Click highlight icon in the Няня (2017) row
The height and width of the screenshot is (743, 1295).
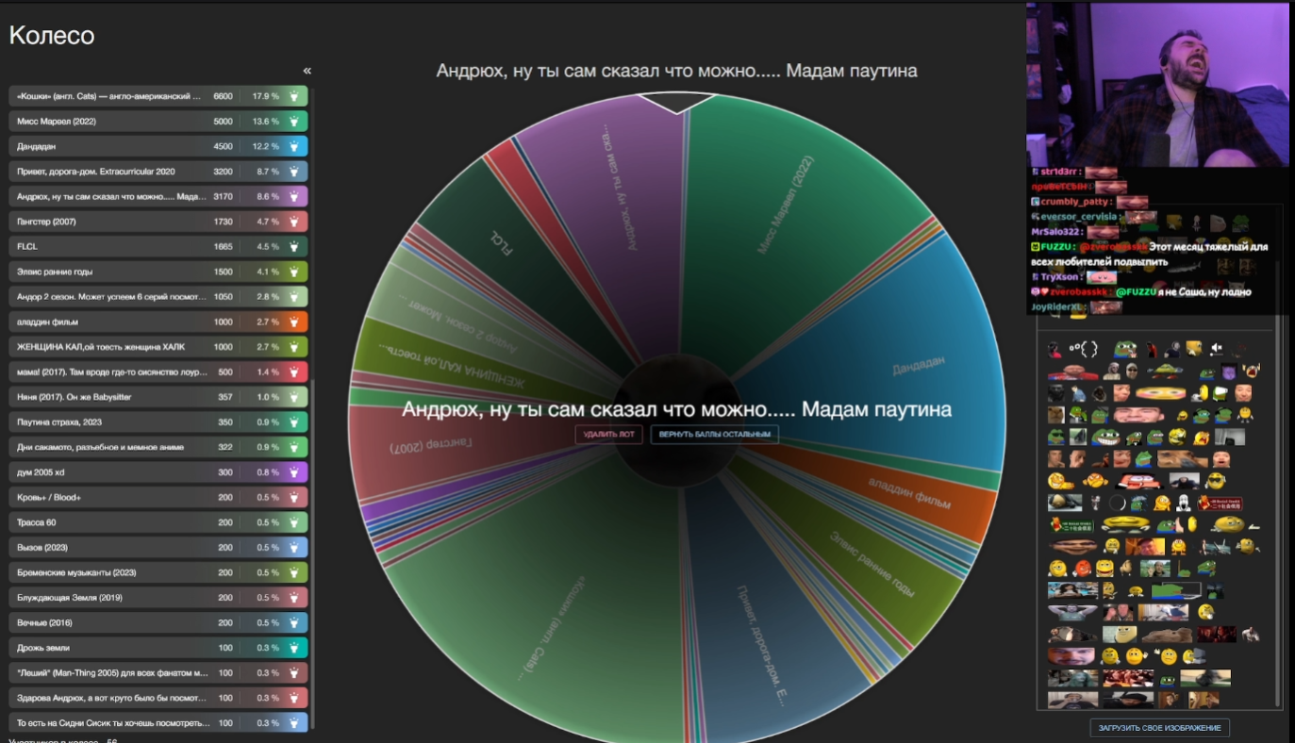pos(294,397)
